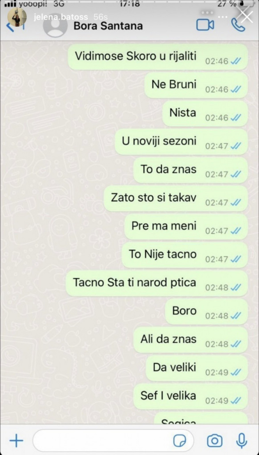
Task: Start a voice call via phone icon
Action: (238, 25)
